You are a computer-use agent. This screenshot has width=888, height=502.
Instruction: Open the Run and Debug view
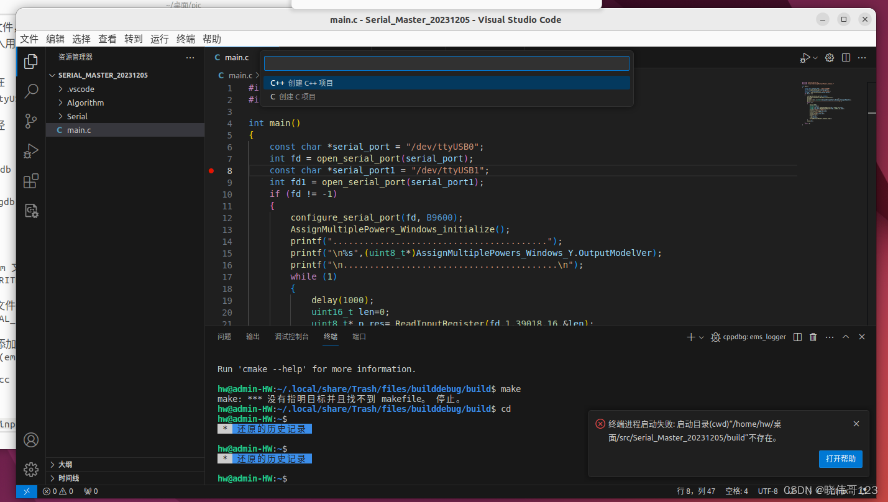coord(31,151)
